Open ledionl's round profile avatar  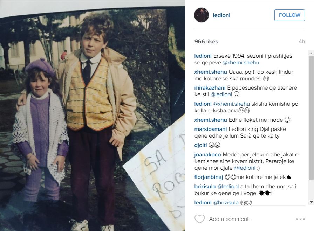coord(202,15)
